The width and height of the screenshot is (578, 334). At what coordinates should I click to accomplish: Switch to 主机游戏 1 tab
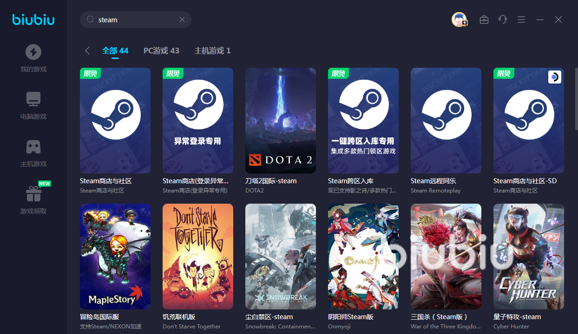(x=212, y=51)
